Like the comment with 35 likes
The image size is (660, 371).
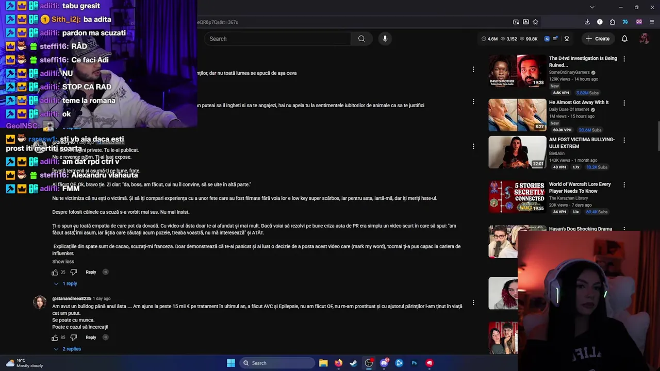(x=55, y=272)
